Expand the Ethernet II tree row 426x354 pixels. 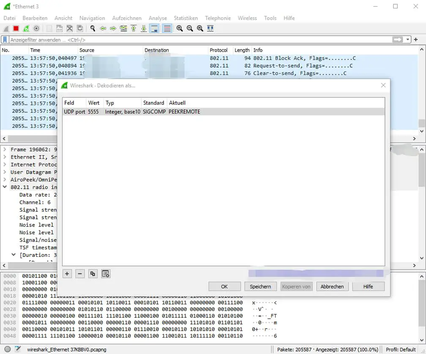click(5, 157)
